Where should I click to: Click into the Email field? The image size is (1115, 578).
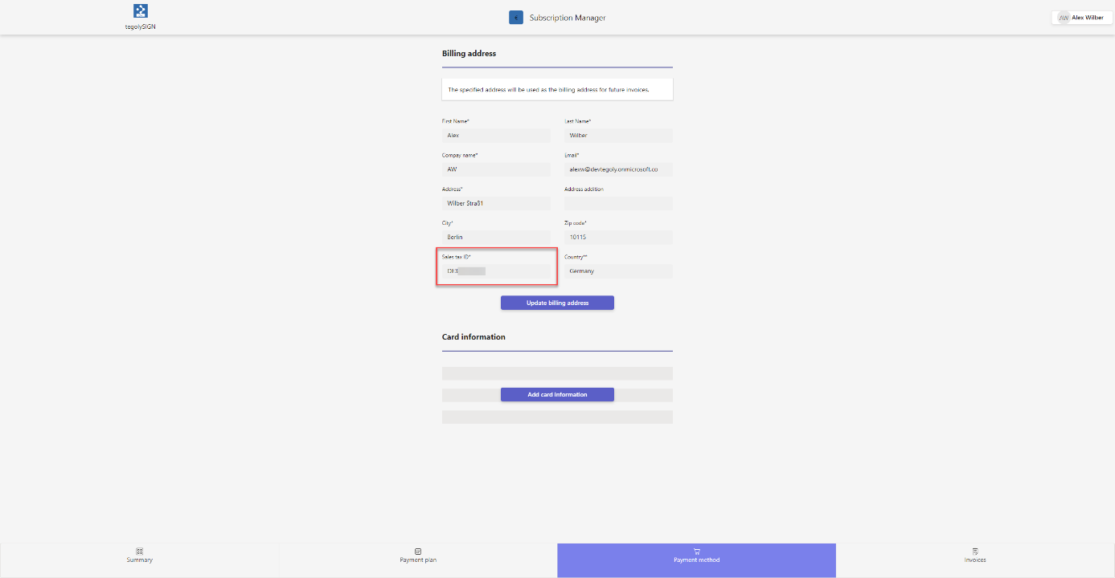click(618, 169)
